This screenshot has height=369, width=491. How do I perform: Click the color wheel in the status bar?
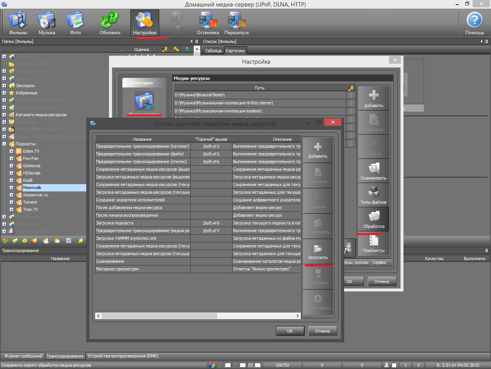click(212, 365)
